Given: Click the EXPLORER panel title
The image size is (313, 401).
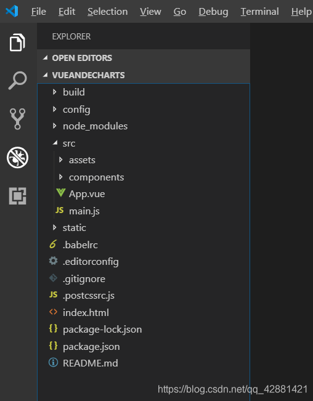Looking at the screenshot, I should click(x=71, y=36).
